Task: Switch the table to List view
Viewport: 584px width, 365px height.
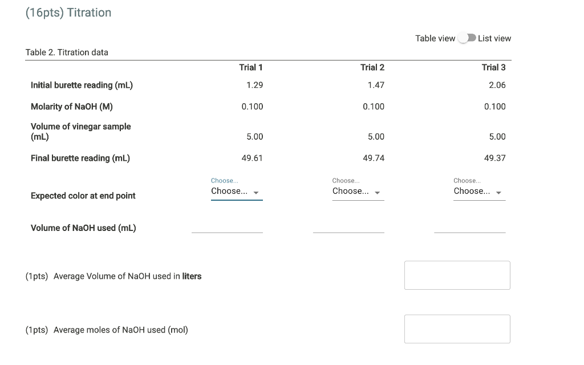Action: (467, 36)
